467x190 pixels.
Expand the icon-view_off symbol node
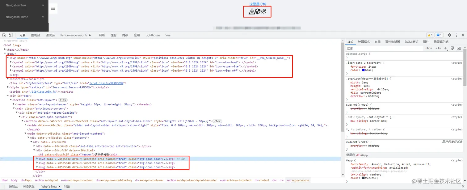click(11, 70)
